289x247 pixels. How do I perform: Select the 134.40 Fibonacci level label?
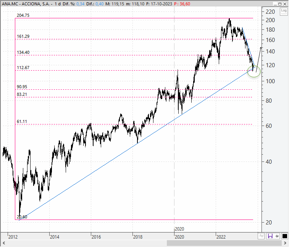(23, 53)
